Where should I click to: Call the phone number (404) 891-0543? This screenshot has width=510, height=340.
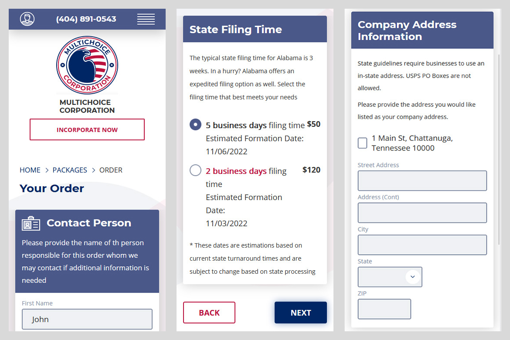[86, 19]
